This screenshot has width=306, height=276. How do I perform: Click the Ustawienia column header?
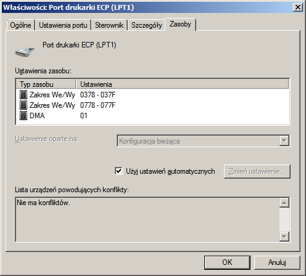tap(183, 84)
